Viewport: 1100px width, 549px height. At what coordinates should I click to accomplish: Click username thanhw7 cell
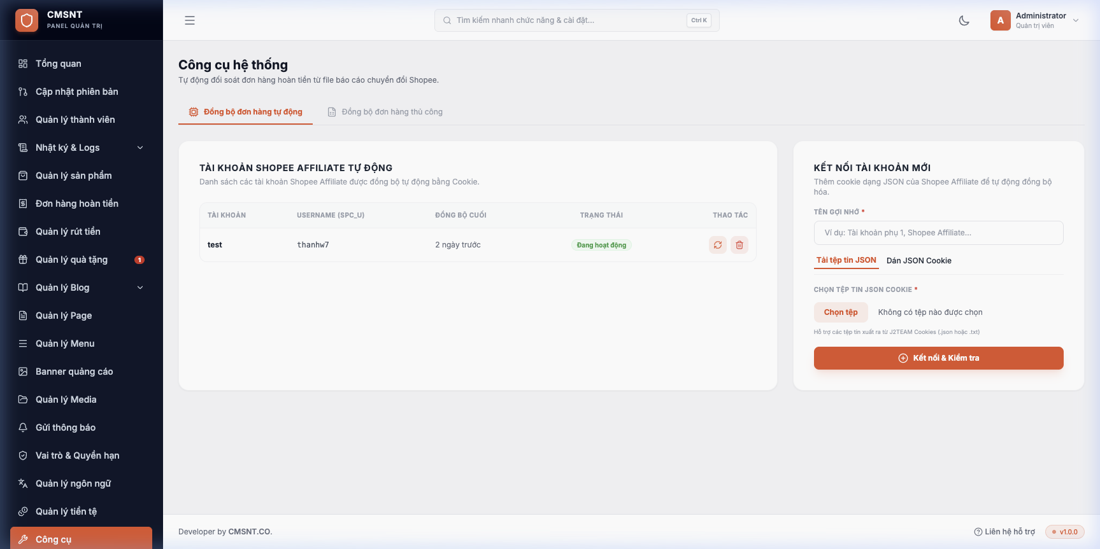coord(313,245)
